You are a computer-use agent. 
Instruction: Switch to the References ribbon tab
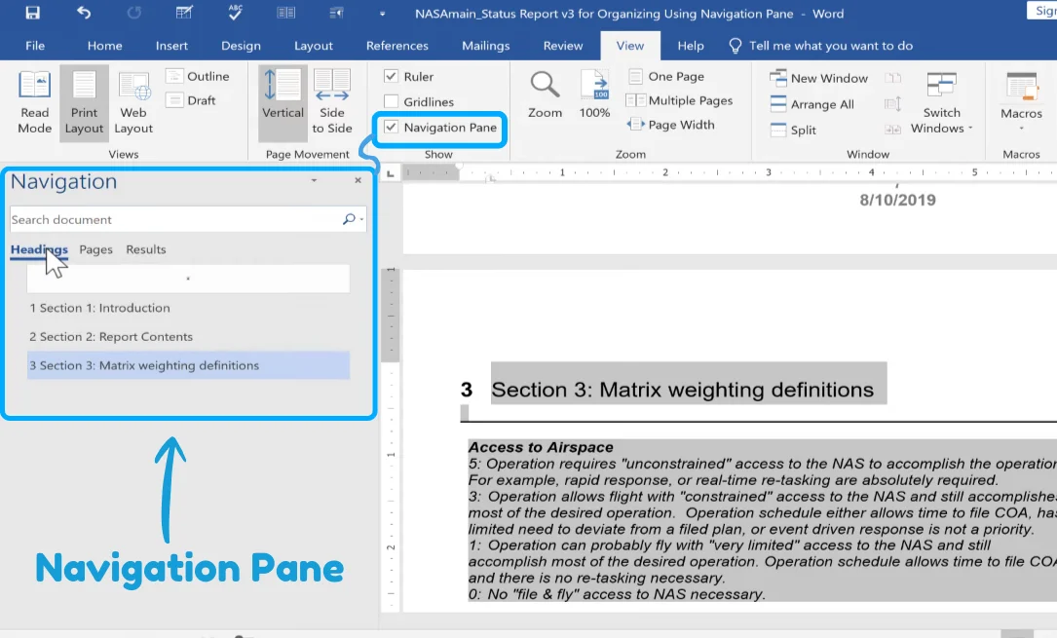coord(396,45)
